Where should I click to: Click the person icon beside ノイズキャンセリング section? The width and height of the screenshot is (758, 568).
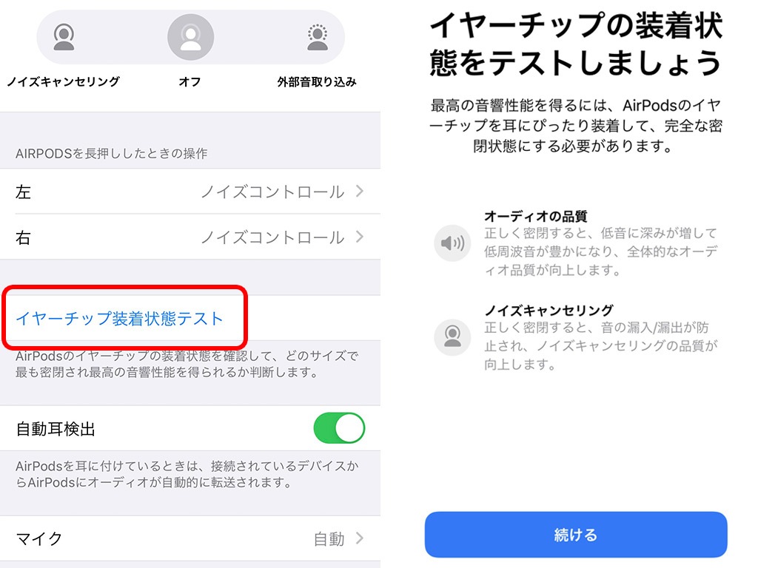(x=452, y=337)
